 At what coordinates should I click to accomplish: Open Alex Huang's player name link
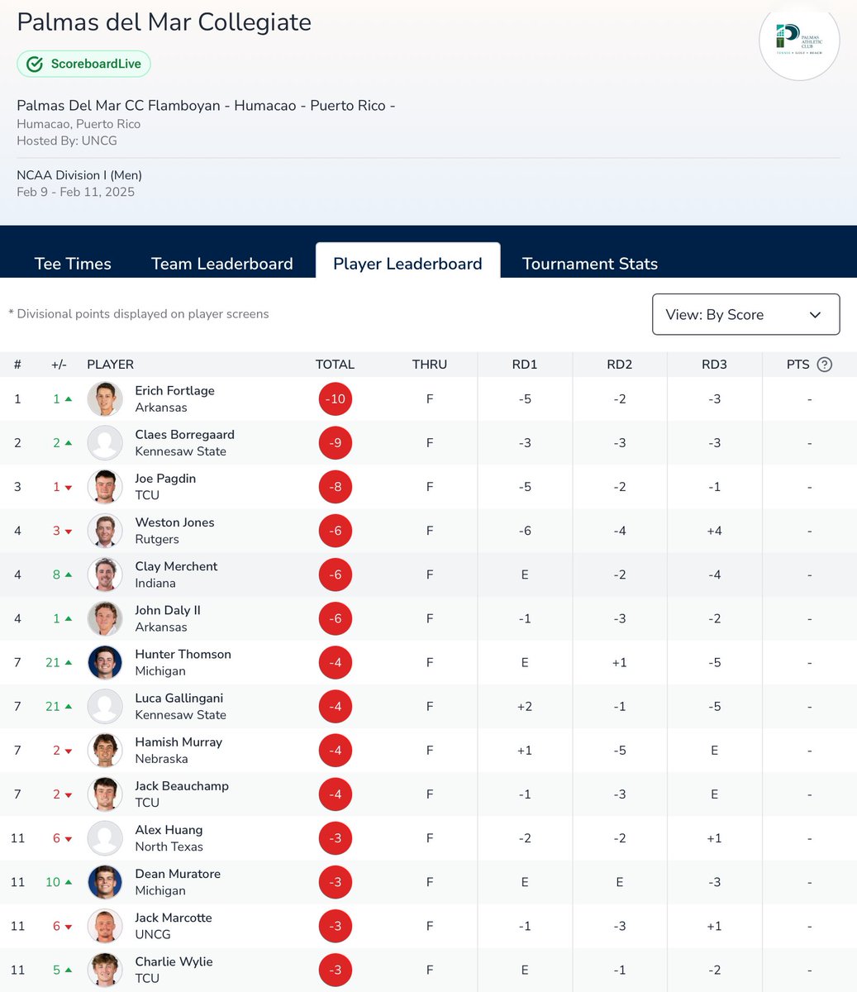click(169, 828)
